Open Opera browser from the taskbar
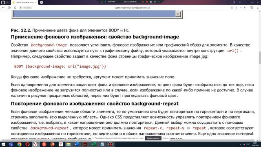This screenshot has width=261, height=147. 28,144
